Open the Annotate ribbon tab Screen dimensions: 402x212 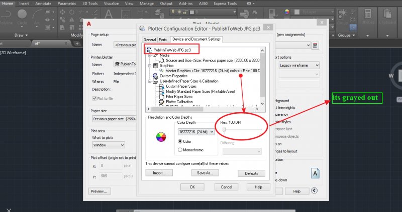[x=43, y=4]
